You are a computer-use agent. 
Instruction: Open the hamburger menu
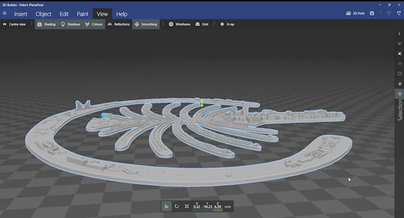point(5,14)
